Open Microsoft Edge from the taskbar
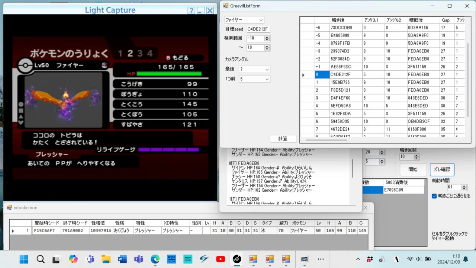 click(x=155, y=259)
